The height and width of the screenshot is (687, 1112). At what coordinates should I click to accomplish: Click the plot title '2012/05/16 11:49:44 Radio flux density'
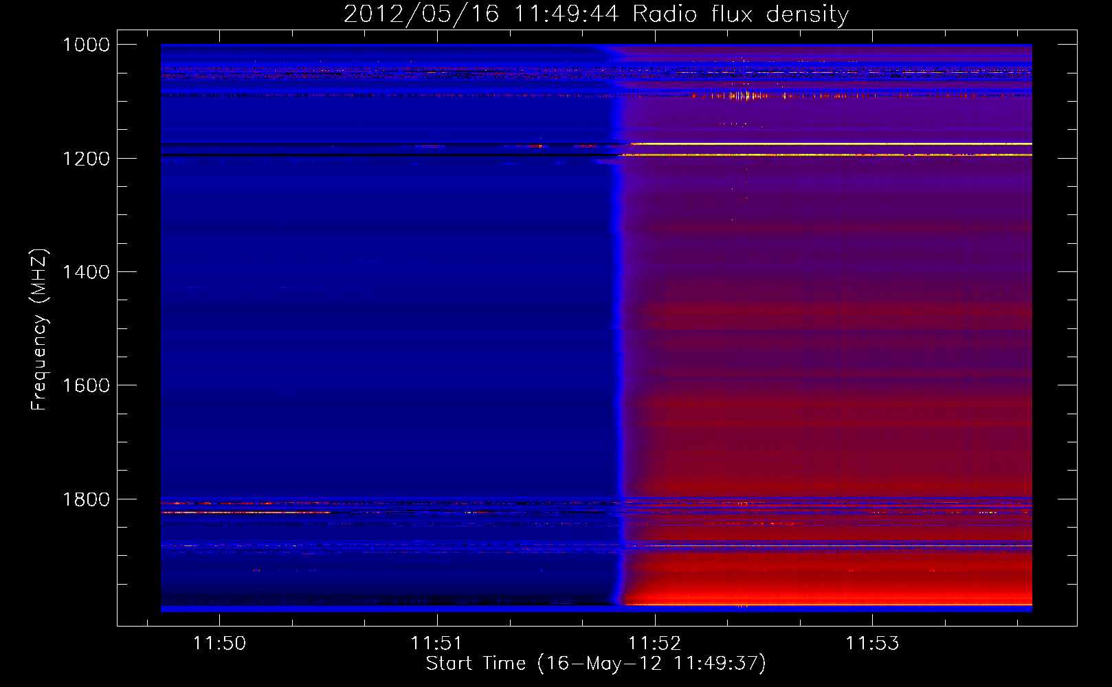596,14
